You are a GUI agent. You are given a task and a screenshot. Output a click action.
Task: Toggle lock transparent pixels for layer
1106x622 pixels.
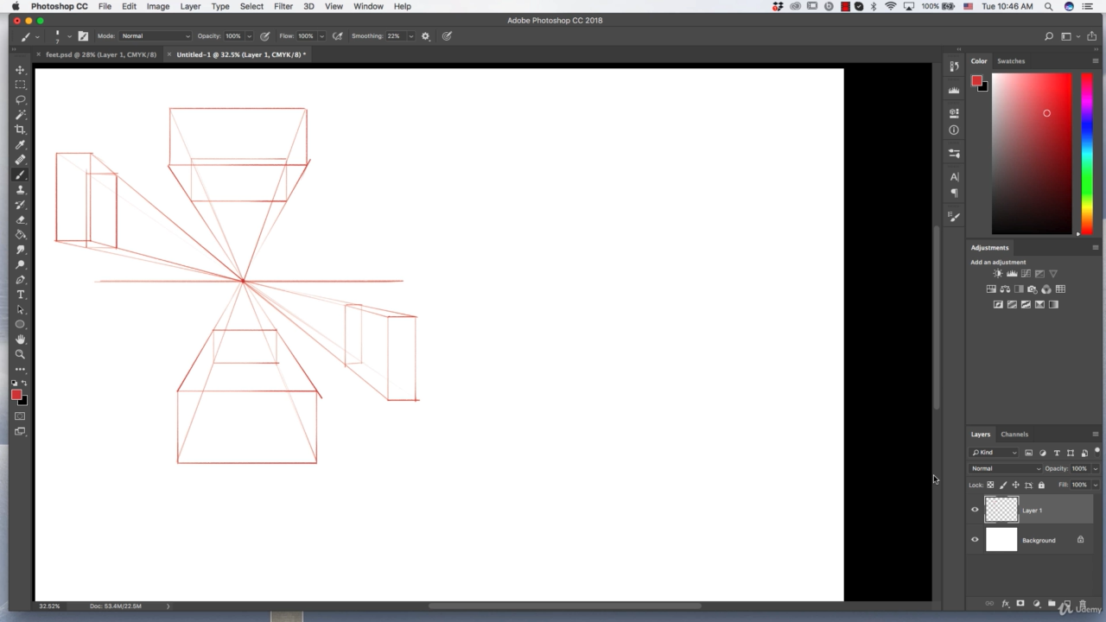pos(990,485)
